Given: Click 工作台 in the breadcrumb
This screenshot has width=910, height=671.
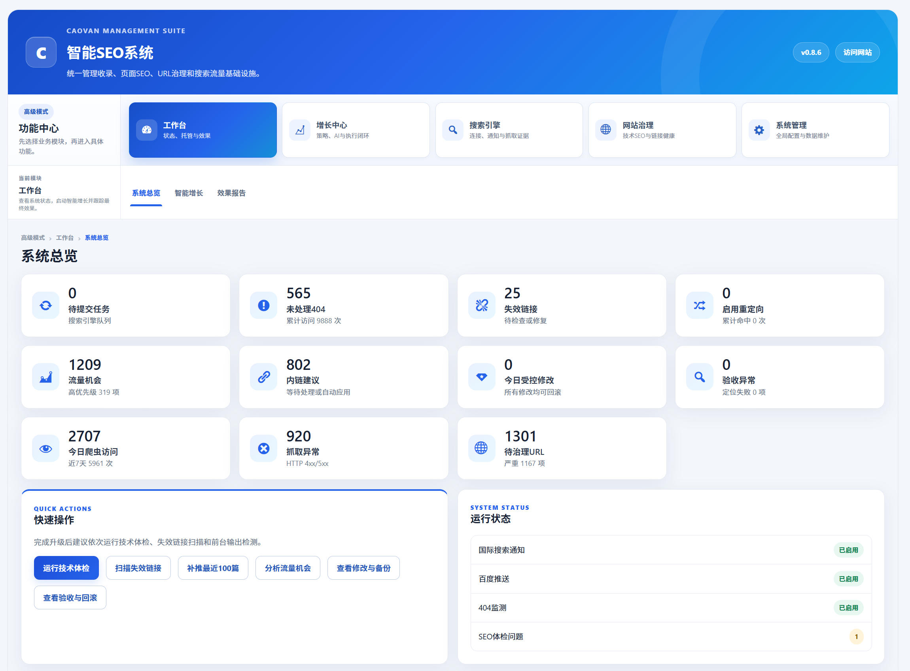Looking at the screenshot, I should (64, 237).
